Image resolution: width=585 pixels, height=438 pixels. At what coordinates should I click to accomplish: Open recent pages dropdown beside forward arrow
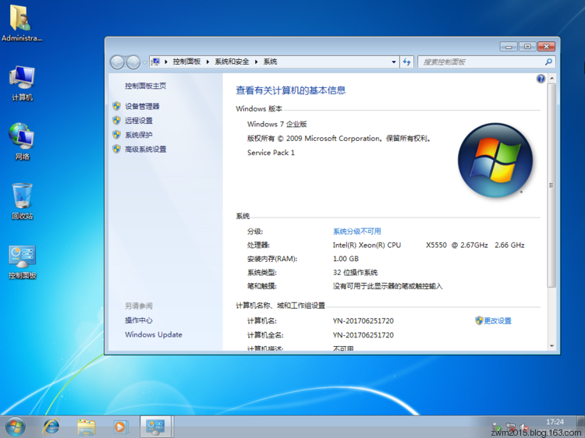[x=145, y=62]
